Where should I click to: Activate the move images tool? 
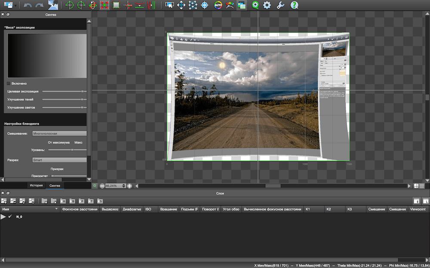tap(181, 5)
